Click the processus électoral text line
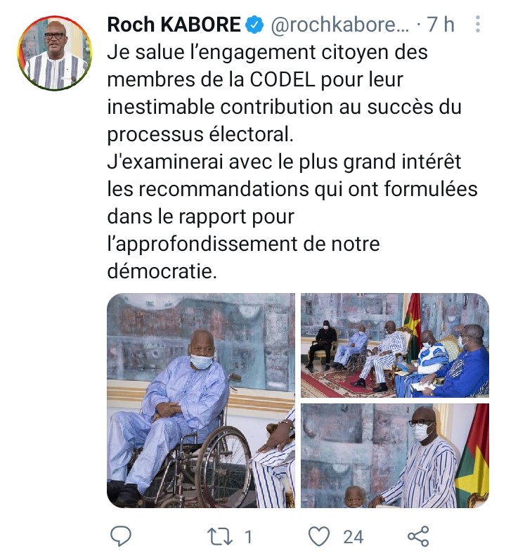 click(200, 134)
